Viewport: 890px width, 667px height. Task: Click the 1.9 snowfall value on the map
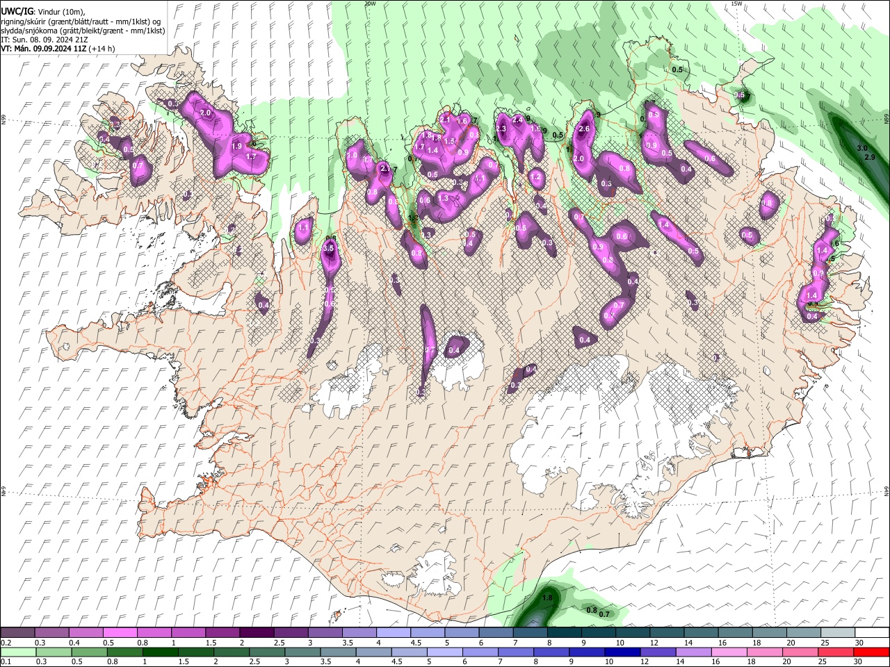[x=236, y=146]
